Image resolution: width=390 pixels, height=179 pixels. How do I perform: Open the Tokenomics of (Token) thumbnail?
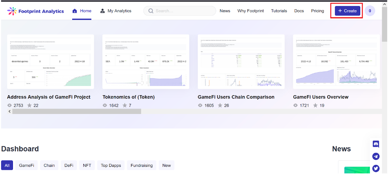(146, 62)
